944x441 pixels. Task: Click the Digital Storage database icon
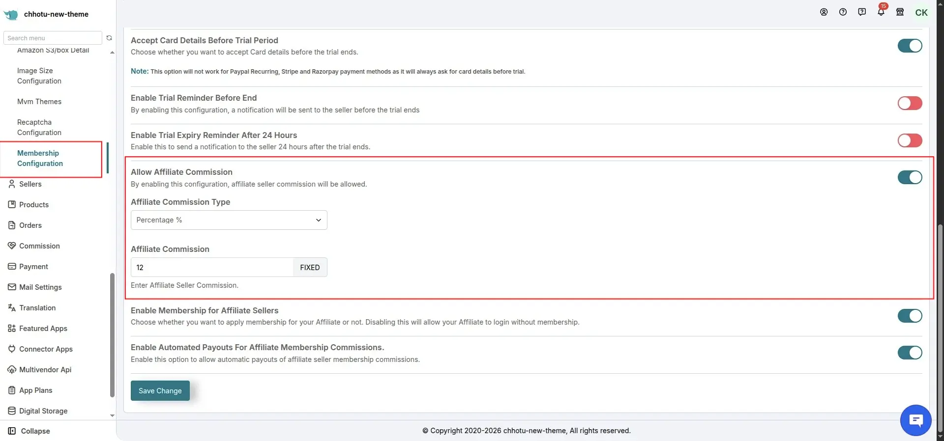click(x=12, y=411)
